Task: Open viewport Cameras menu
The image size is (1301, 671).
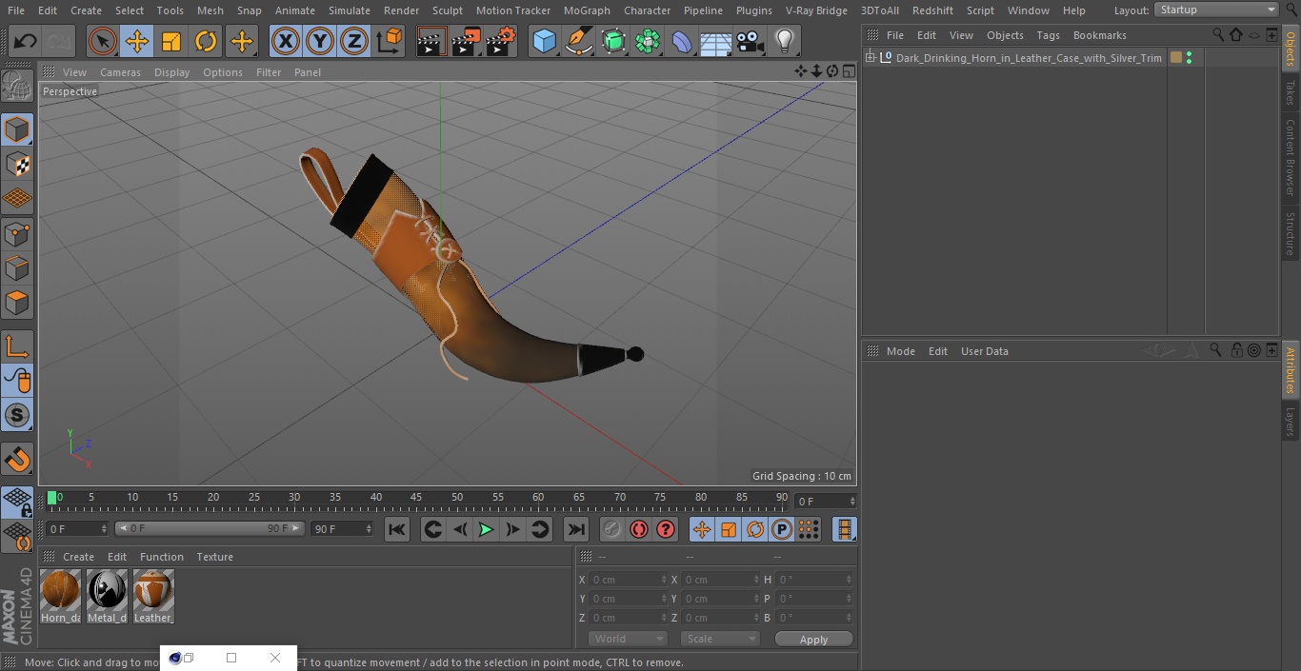Action: (x=120, y=72)
